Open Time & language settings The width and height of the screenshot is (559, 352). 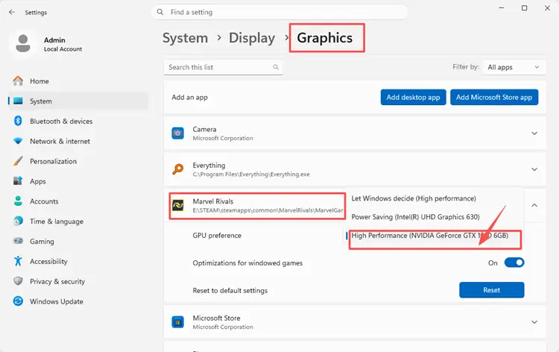tap(78, 221)
